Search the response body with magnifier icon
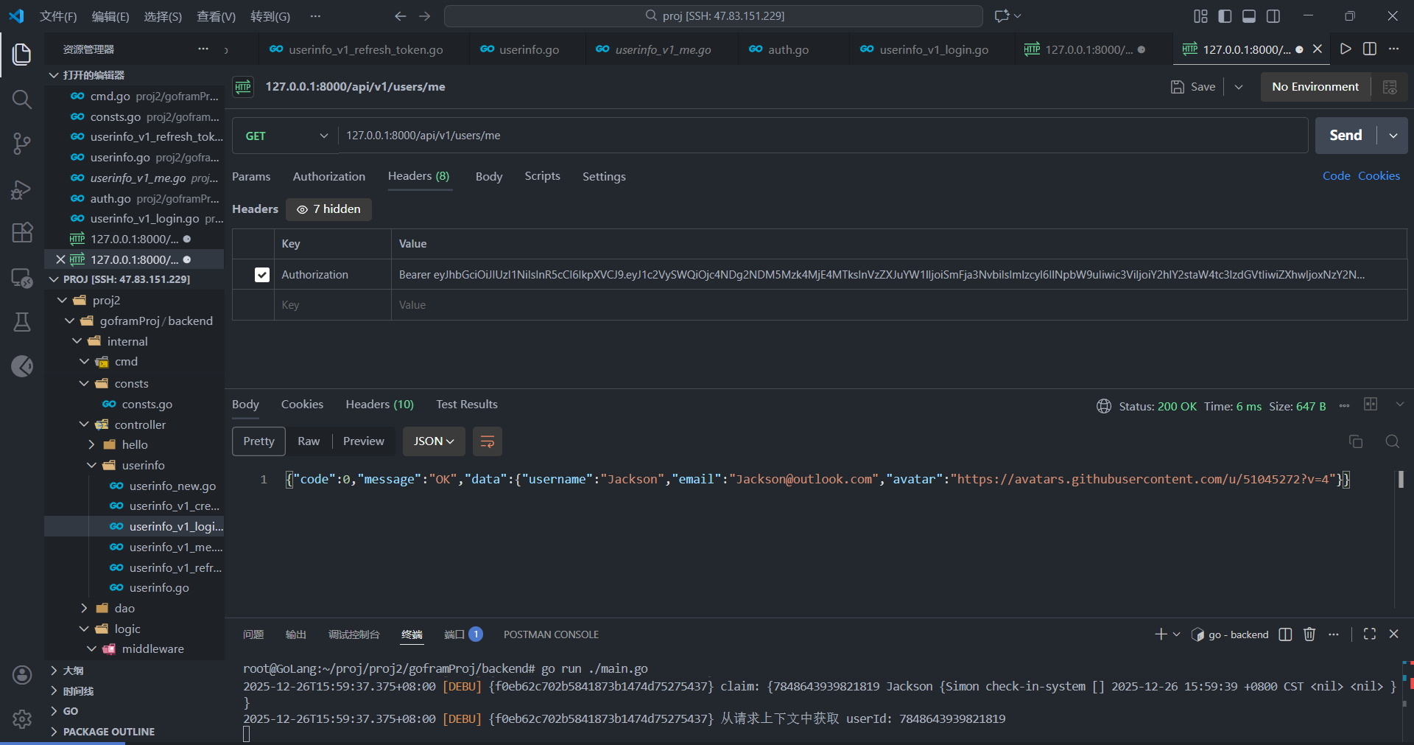Viewport: 1414px width, 745px height. pos(1393,441)
